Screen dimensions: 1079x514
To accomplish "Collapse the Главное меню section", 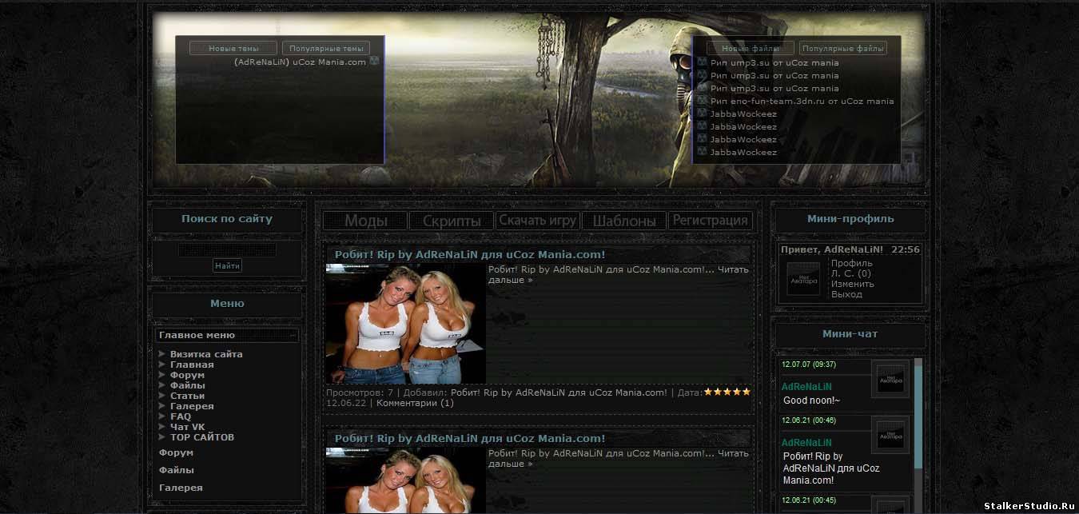I will (x=227, y=336).
